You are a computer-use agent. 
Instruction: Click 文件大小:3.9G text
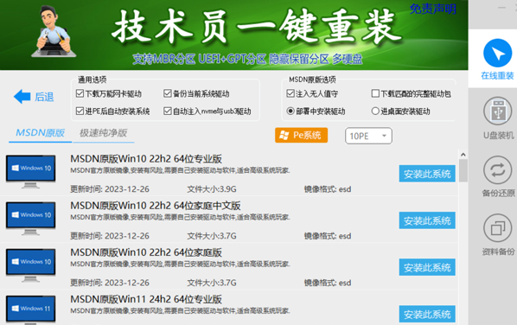212,189
